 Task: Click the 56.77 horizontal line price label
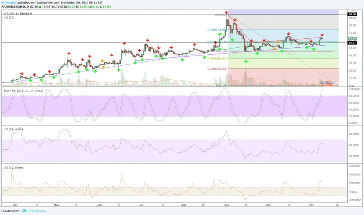pos(352,43)
